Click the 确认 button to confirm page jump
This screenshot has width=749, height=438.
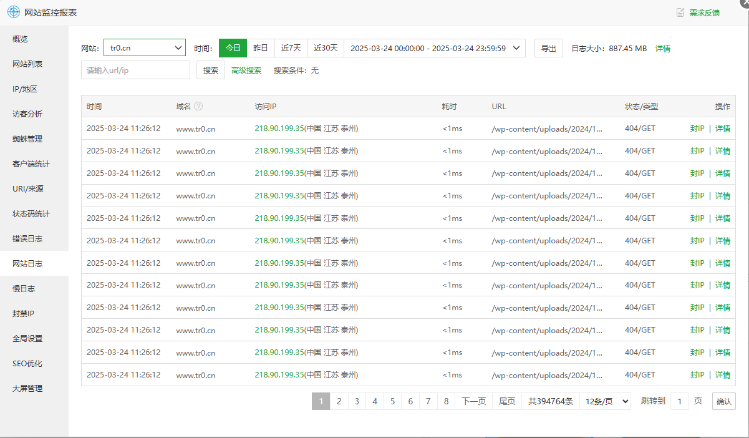coord(724,401)
